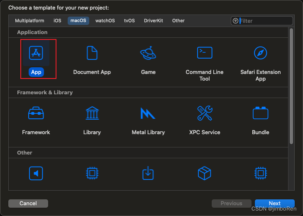Select the XPC Service tools icon
The height and width of the screenshot is (216, 303).
pyautogui.click(x=205, y=113)
